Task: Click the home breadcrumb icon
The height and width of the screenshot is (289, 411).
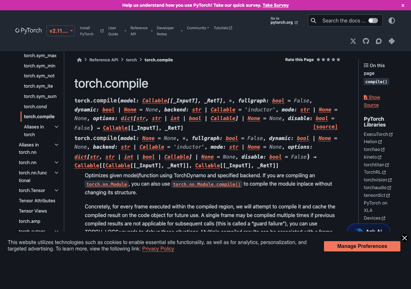Action: pyautogui.click(x=79, y=60)
